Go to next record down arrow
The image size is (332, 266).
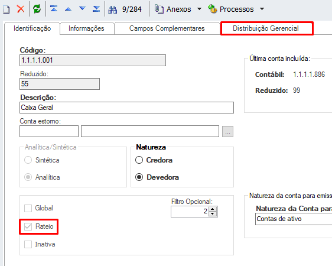tap(82, 8)
